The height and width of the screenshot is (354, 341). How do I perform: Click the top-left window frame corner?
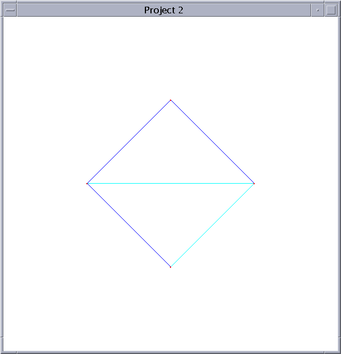(2, 2)
